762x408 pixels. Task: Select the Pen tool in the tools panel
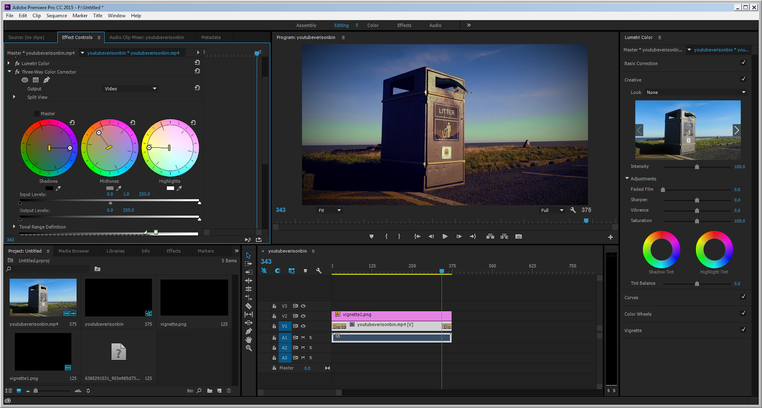click(249, 331)
